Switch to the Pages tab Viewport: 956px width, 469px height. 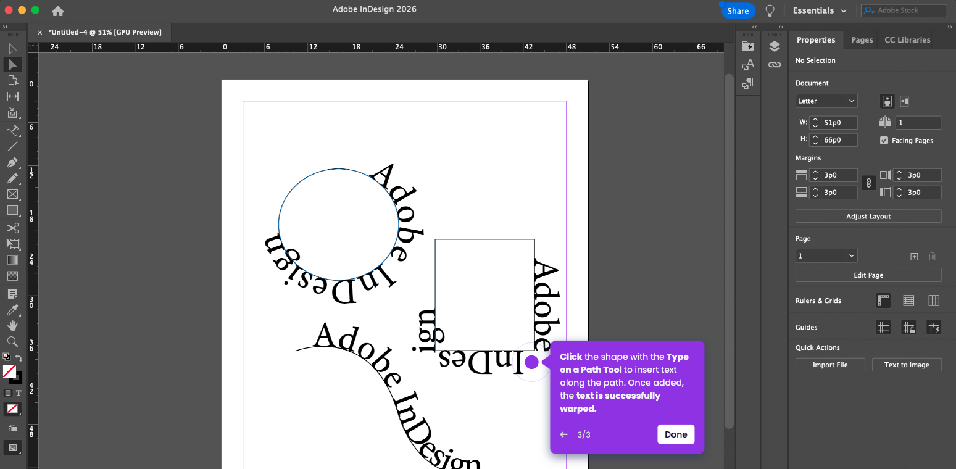tap(862, 39)
